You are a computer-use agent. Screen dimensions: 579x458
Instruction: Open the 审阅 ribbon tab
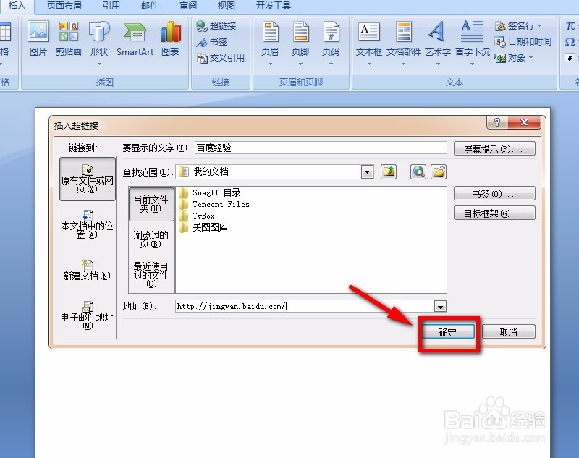(187, 7)
